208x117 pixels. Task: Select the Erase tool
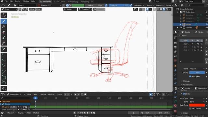click(x=4, y=32)
